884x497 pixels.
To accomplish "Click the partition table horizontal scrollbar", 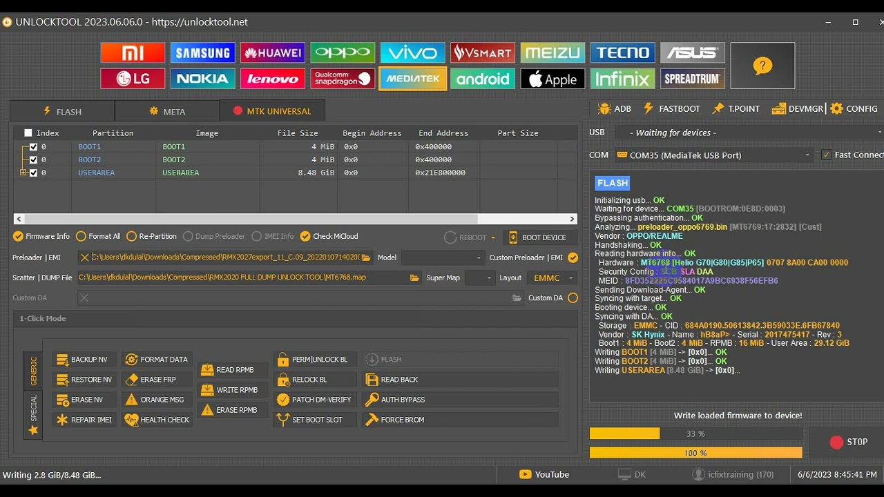I will pyautogui.click(x=295, y=219).
